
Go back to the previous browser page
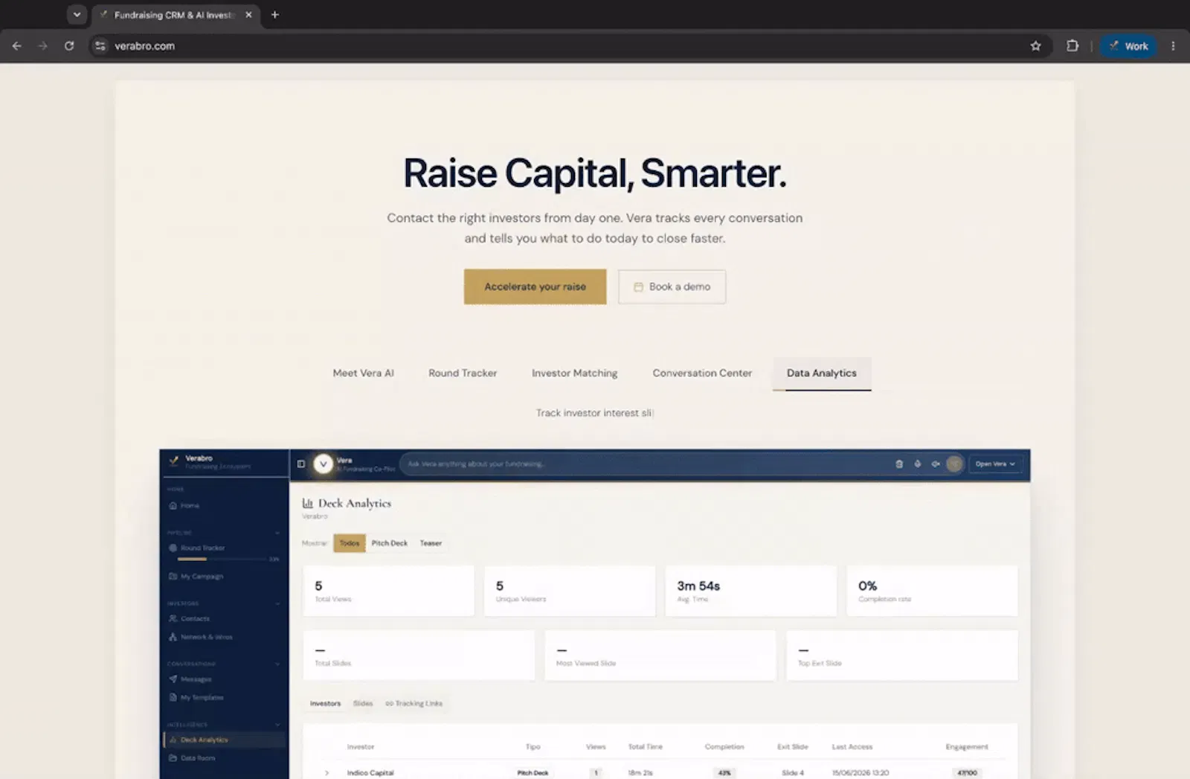point(16,46)
